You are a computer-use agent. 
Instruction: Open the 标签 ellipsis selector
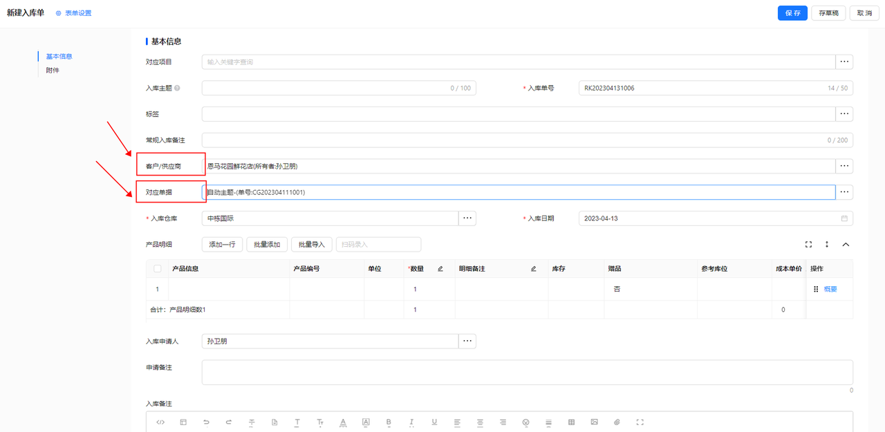(844, 114)
